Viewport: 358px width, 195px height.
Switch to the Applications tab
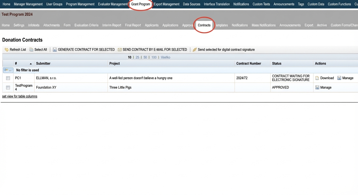point(170,25)
